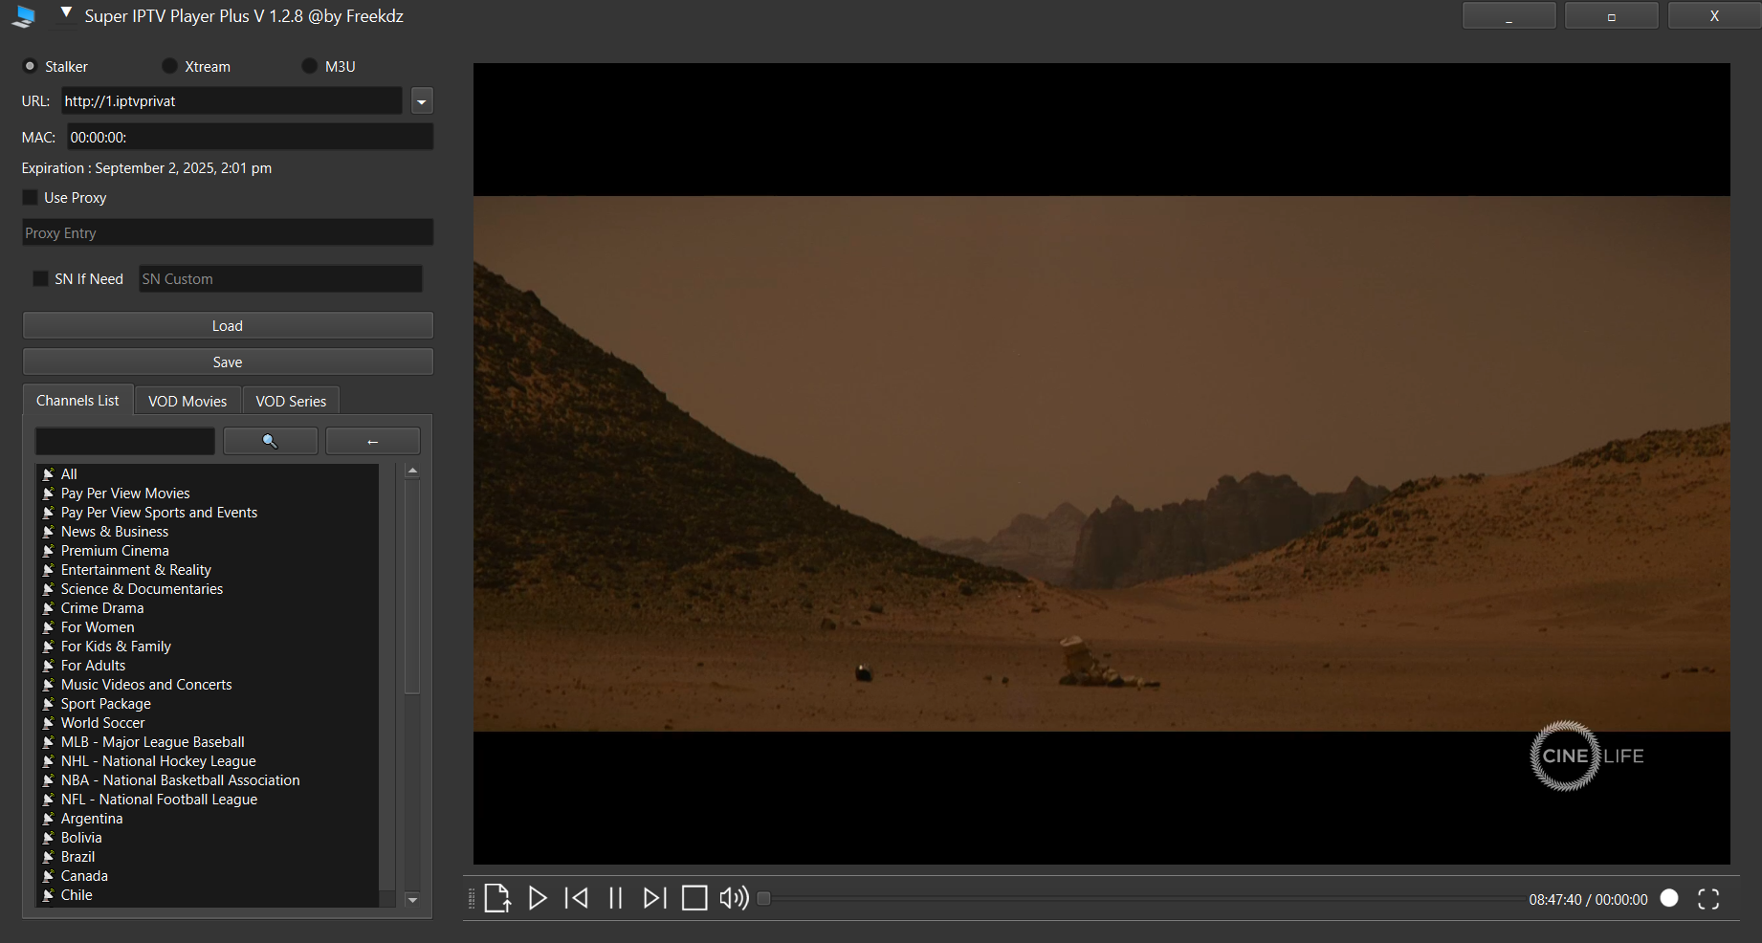The height and width of the screenshot is (943, 1762).
Task: Open the Canada category
Action: [x=208, y=876]
